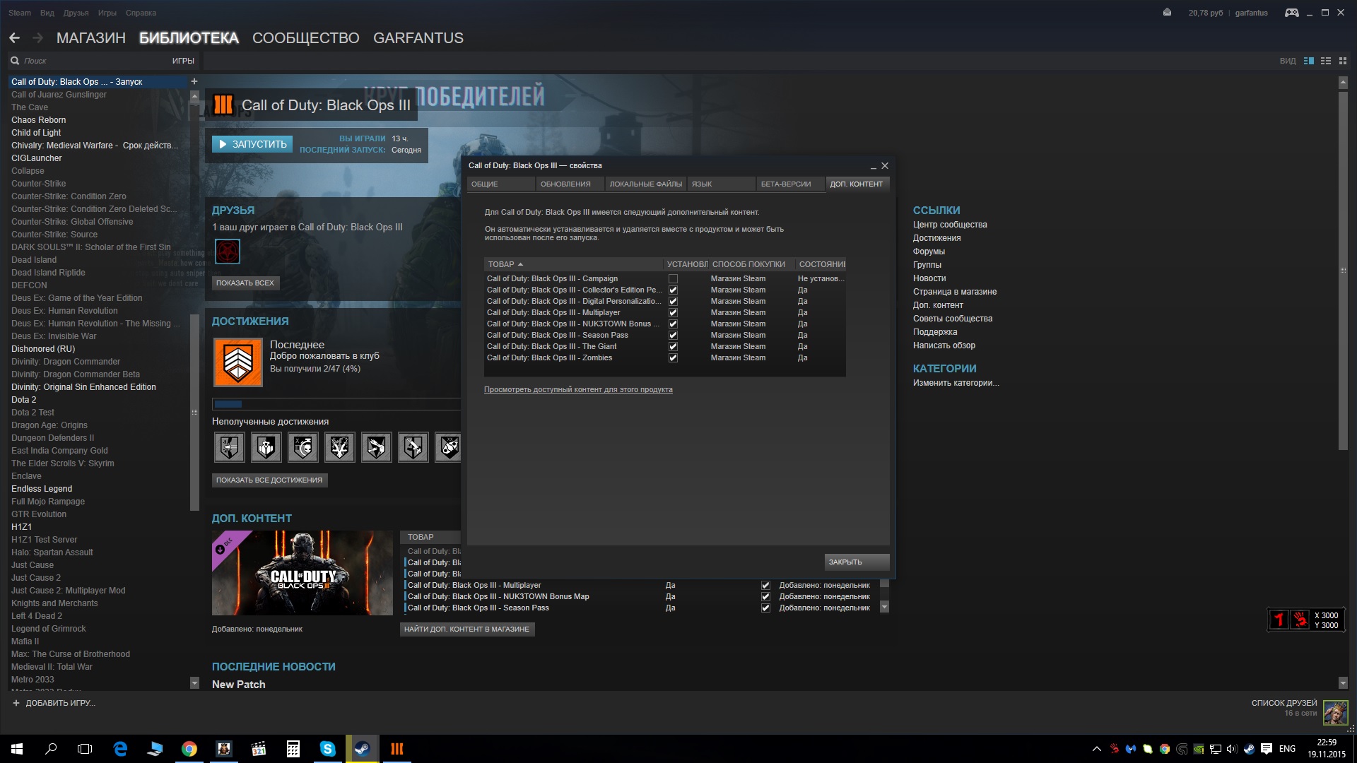Uncheck Digital Personalization DLC checkbox

[x=673, y=302]
